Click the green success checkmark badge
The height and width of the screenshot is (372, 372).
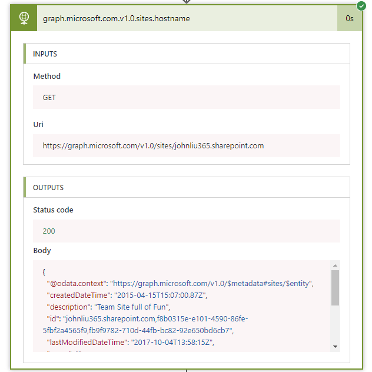coord(361,6)
